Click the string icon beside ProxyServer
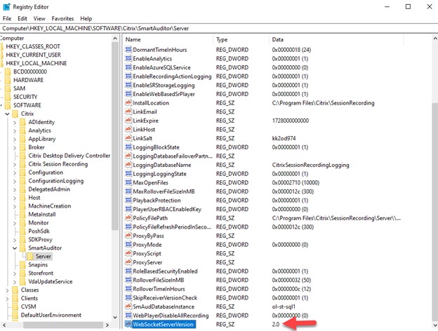Screen dimensions: 438x331 (128, 262)
